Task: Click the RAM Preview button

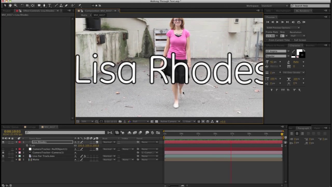Action: pos(304,22)
